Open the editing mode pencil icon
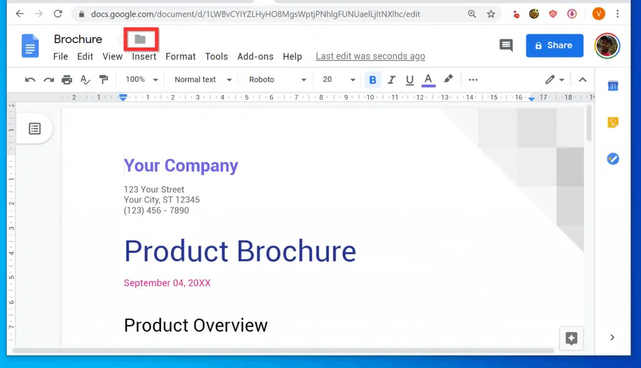641x368 pixels. tap(548, 79)
